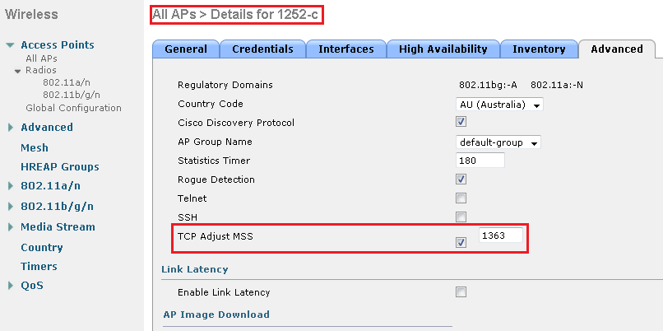Expand the 802.11a/n sidebar arrow
663x331 pixels.
pyautogui.click(x=10, y=186)
